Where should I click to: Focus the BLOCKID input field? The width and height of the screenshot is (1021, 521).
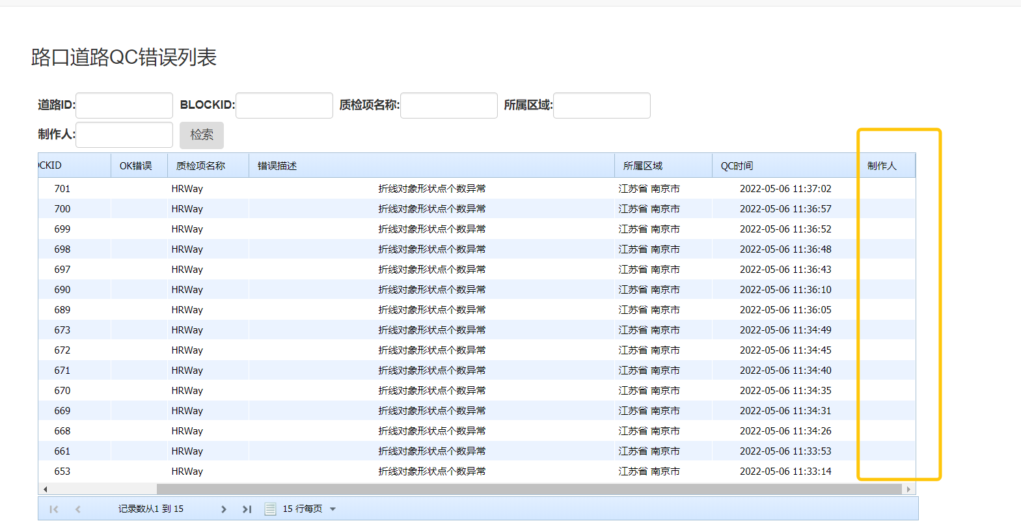284,106
